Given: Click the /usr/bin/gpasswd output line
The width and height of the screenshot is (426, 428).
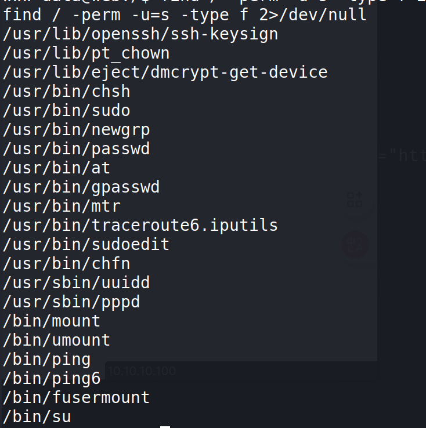Looking at the screenshot, I should pyautogui.click(x=81, y=187).
